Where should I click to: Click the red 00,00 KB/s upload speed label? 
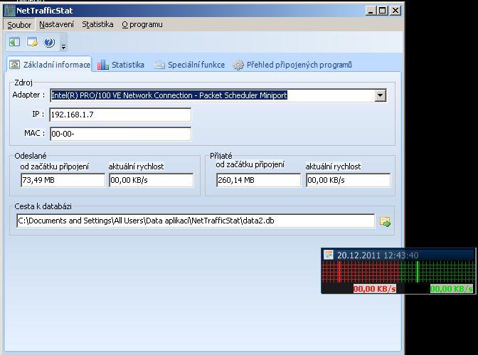(375, 289)
